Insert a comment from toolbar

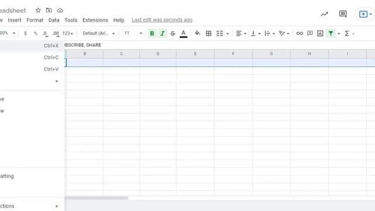(310, 33)
